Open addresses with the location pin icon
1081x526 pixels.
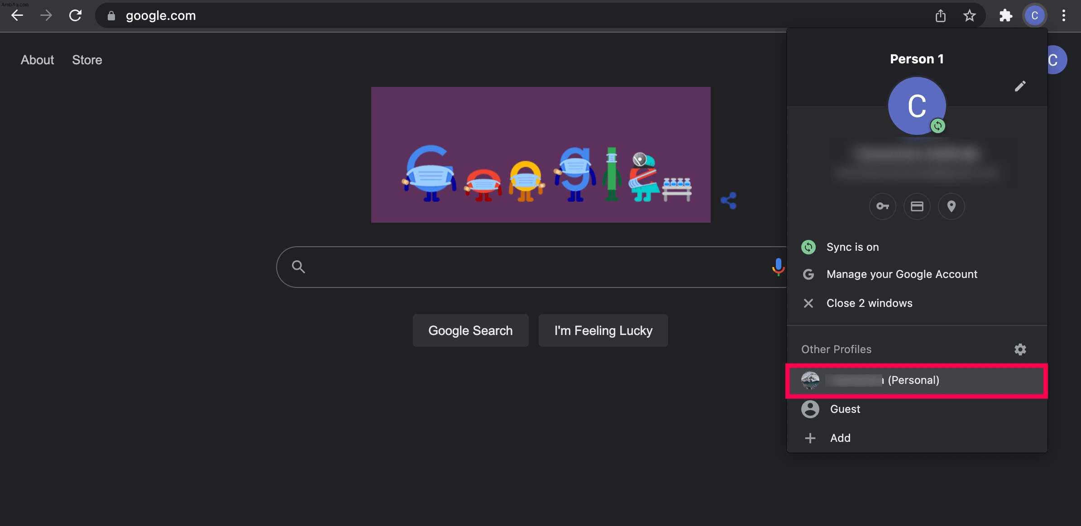(951, 206)
